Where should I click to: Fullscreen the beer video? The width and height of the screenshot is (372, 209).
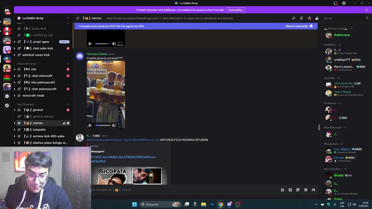click(120, 125)
